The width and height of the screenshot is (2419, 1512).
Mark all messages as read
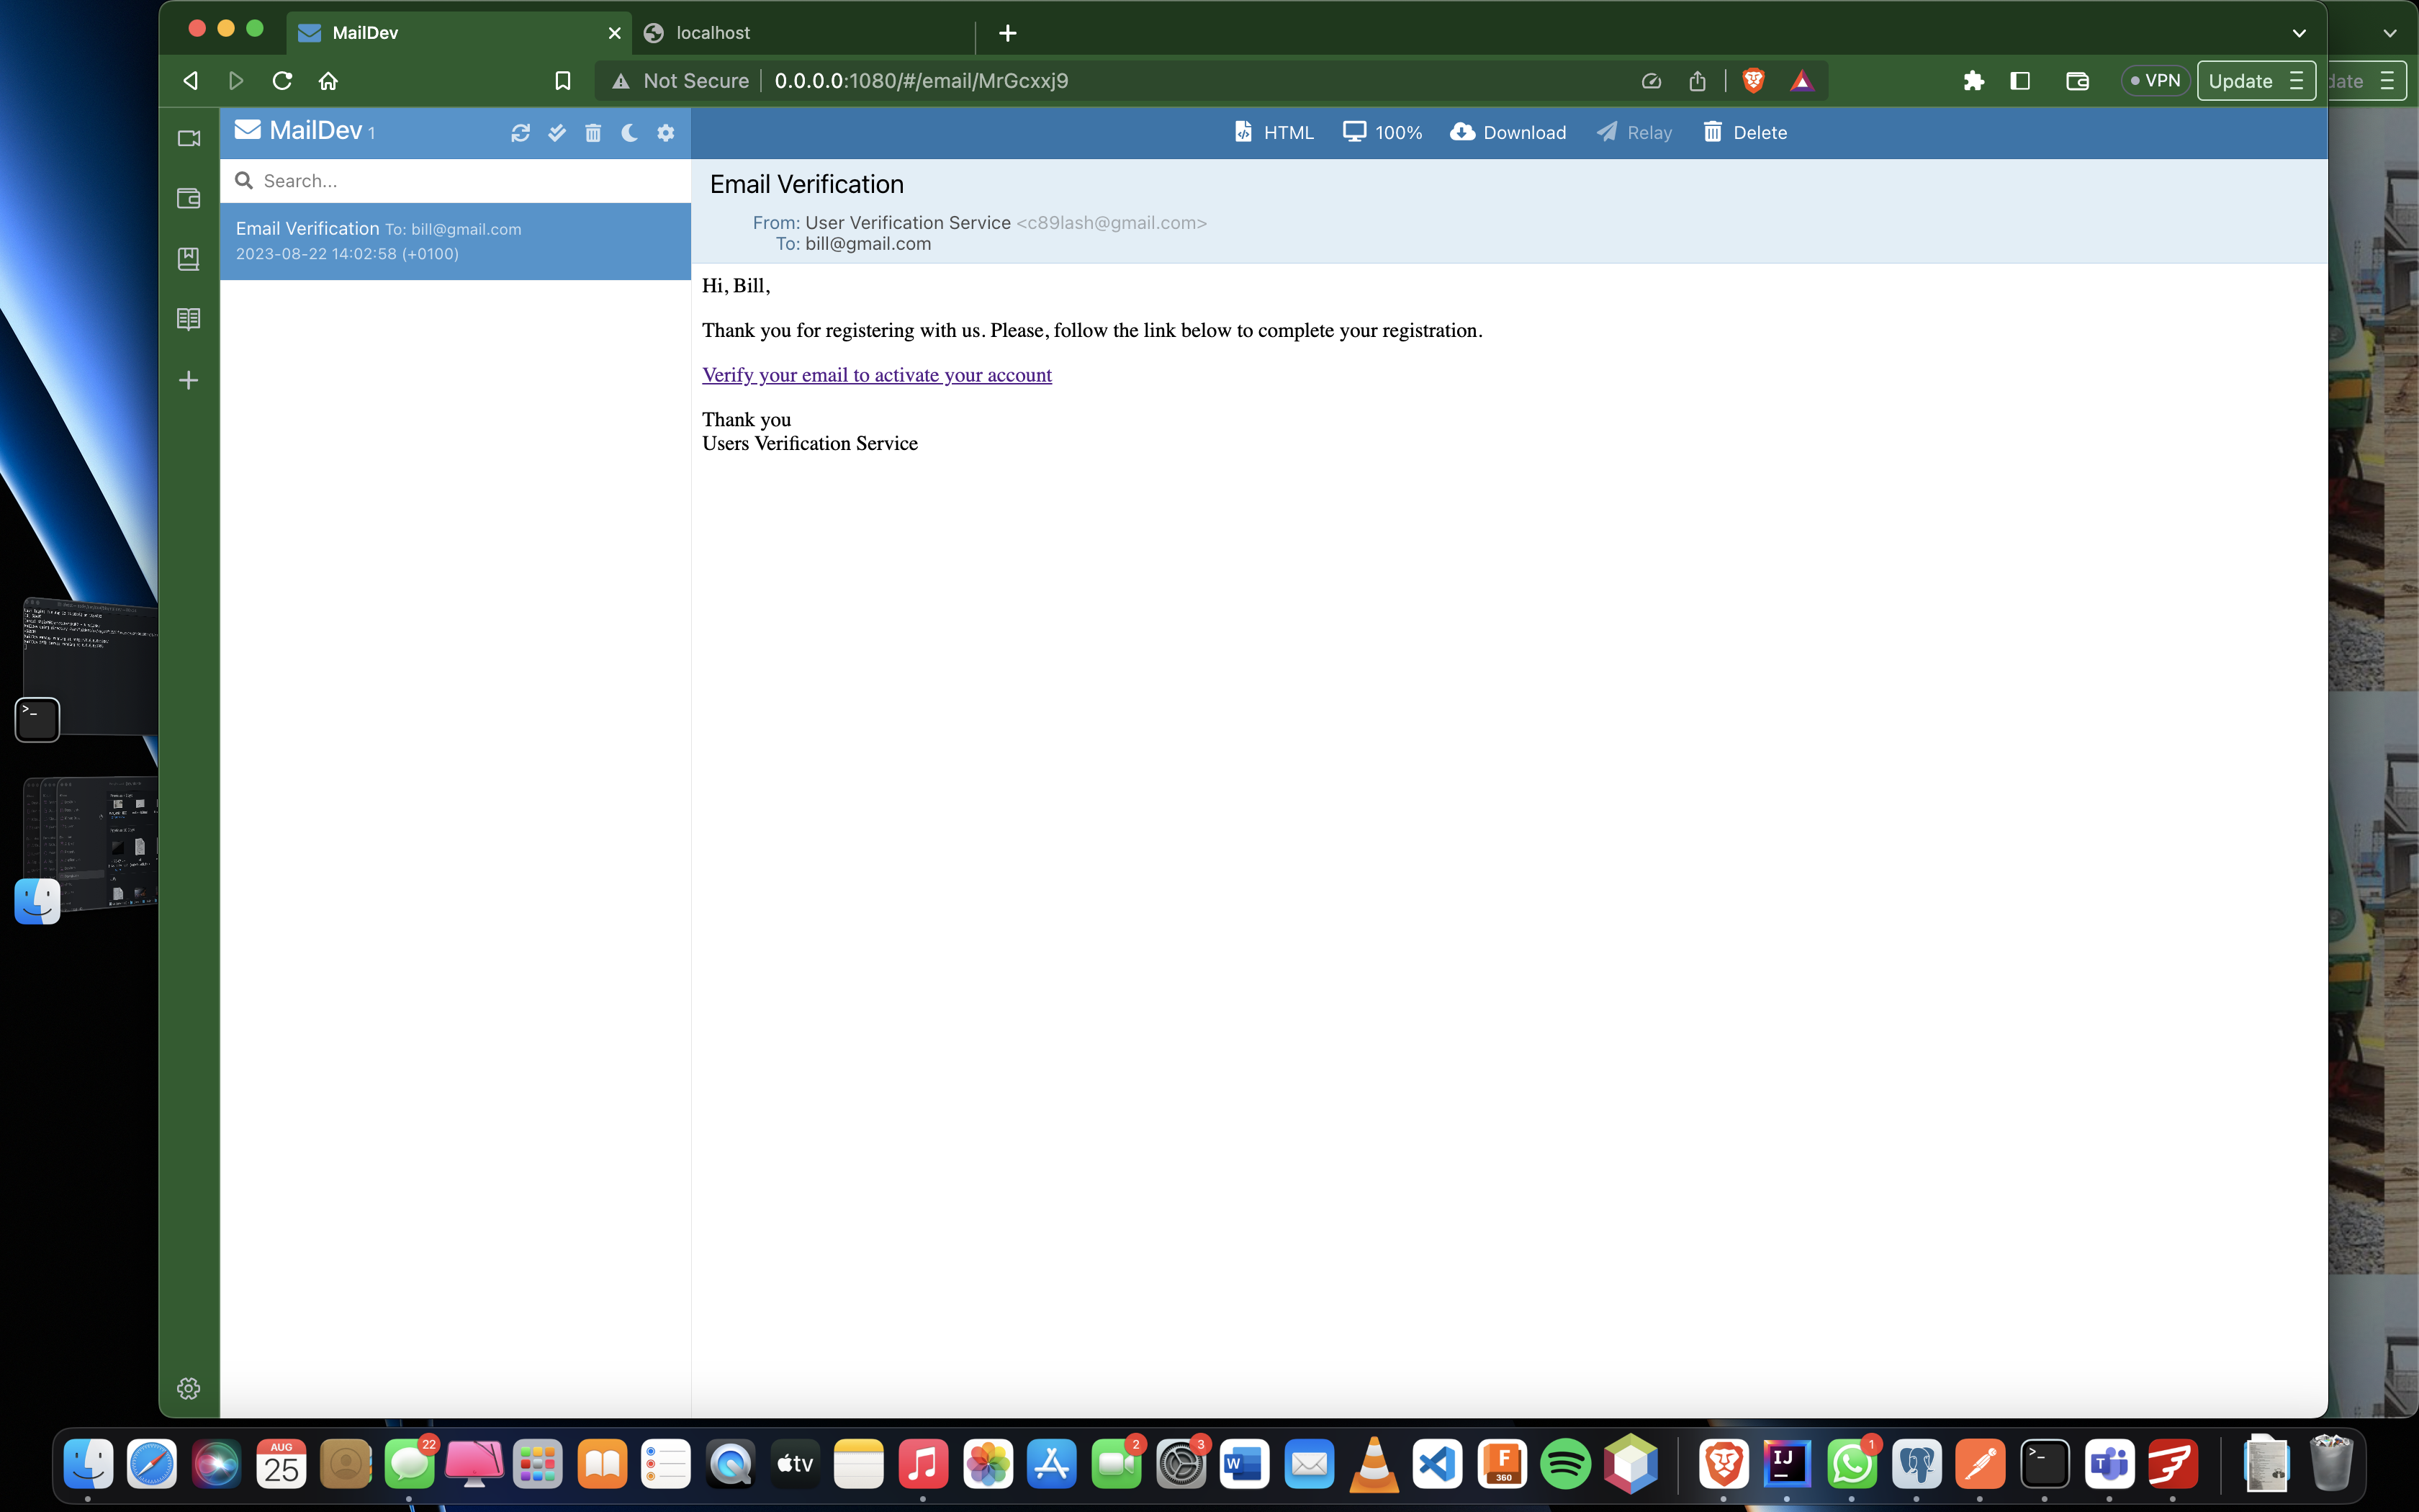point(557,132)
